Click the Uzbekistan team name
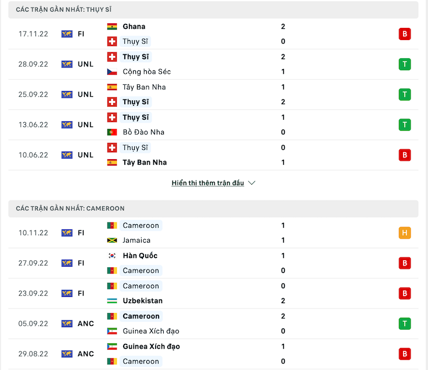The height and width of the screenshot is (370, 428). [142, 301]
